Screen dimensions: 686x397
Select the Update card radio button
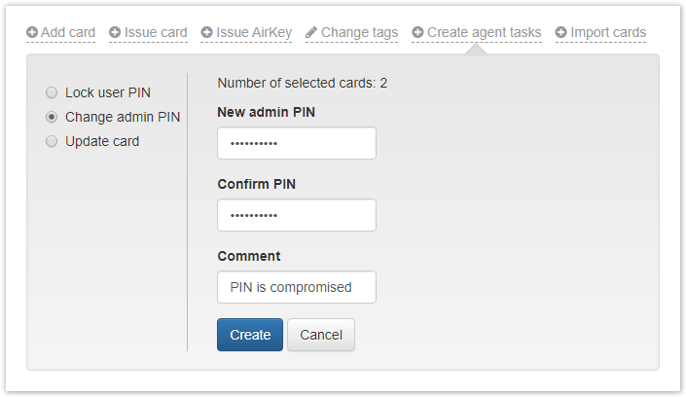[52, 141]
